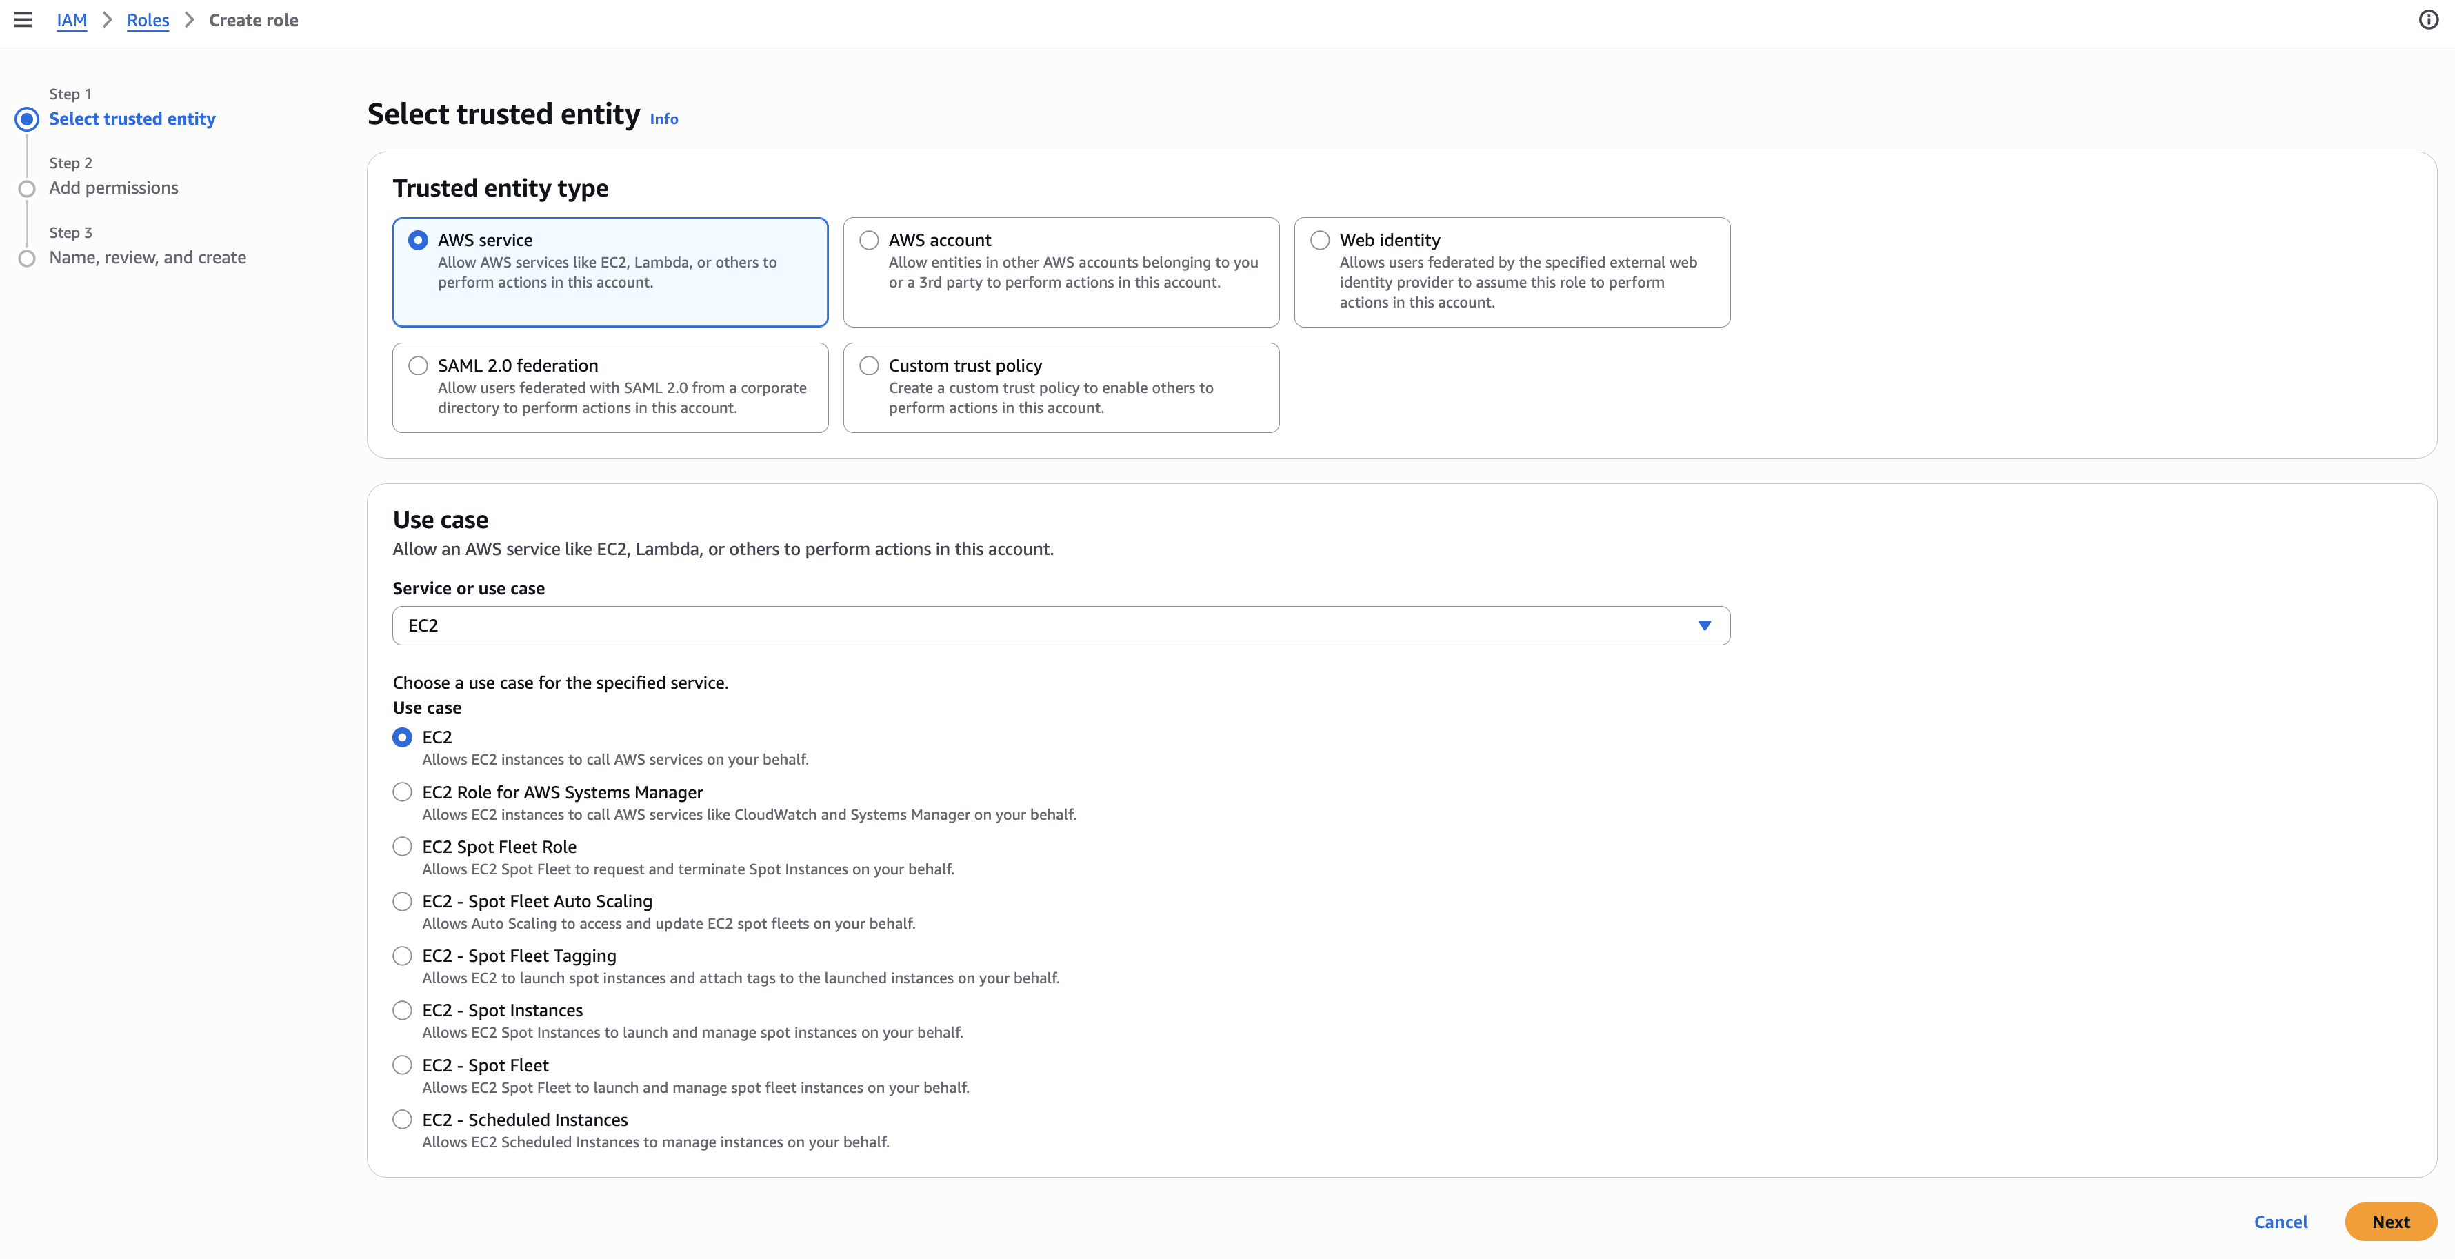The width and height of the screenshot is (2455, 1259).
Task: Go to Step 1 Select trusted entity
Action: [132, 119]
